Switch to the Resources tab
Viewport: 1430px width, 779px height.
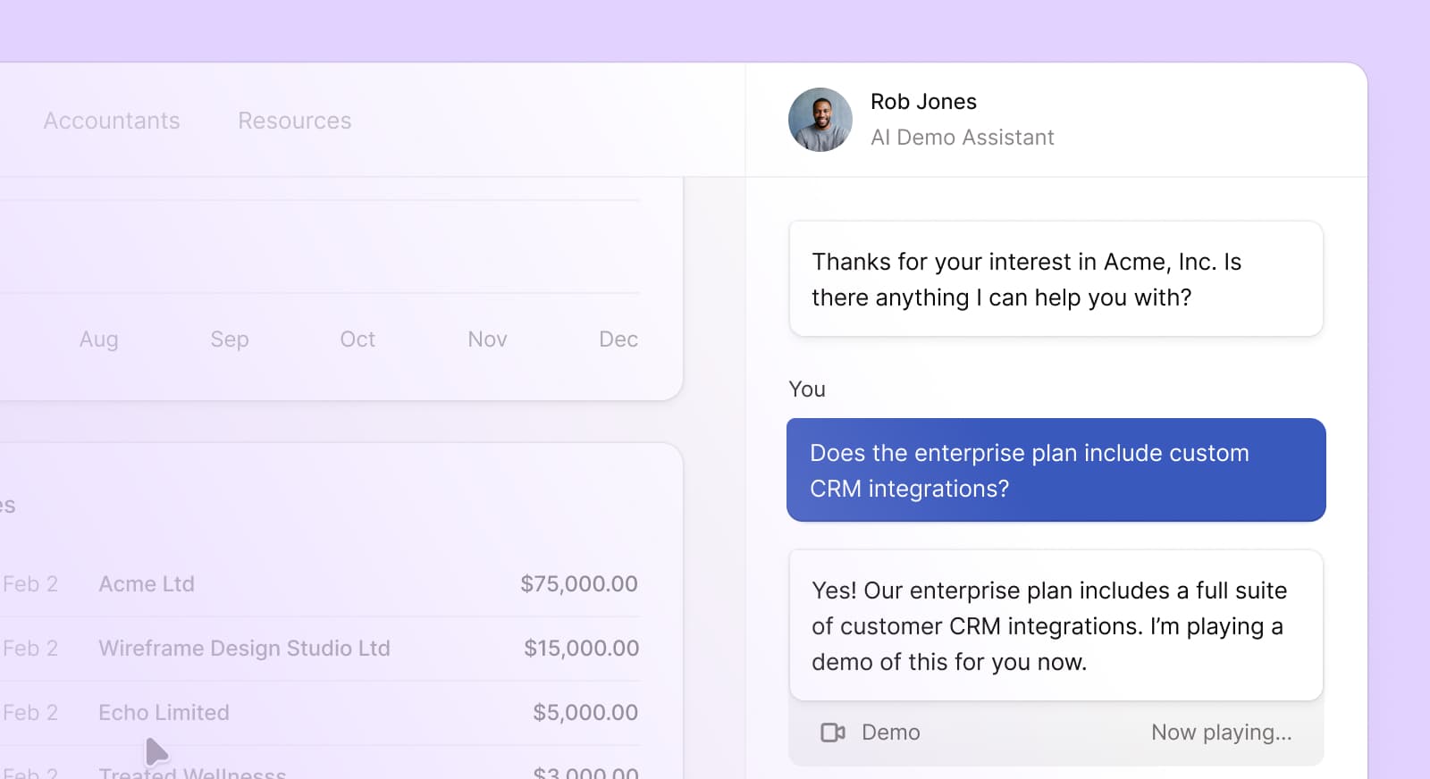point(295,121)
